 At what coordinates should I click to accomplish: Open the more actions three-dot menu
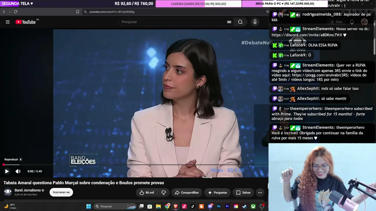tap(260, 193)
